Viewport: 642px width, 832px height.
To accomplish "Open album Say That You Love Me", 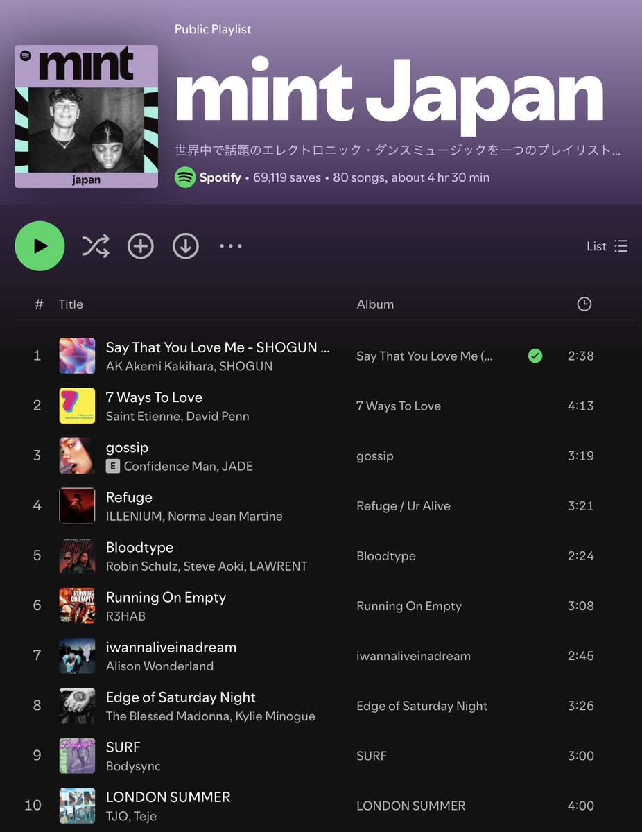I will point(424,356).
